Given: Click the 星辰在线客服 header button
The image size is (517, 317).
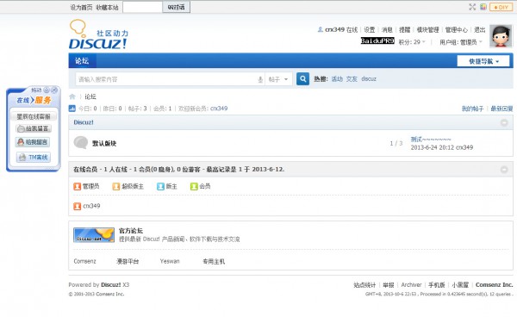Looking at the screenshot, I should [34, 116].
